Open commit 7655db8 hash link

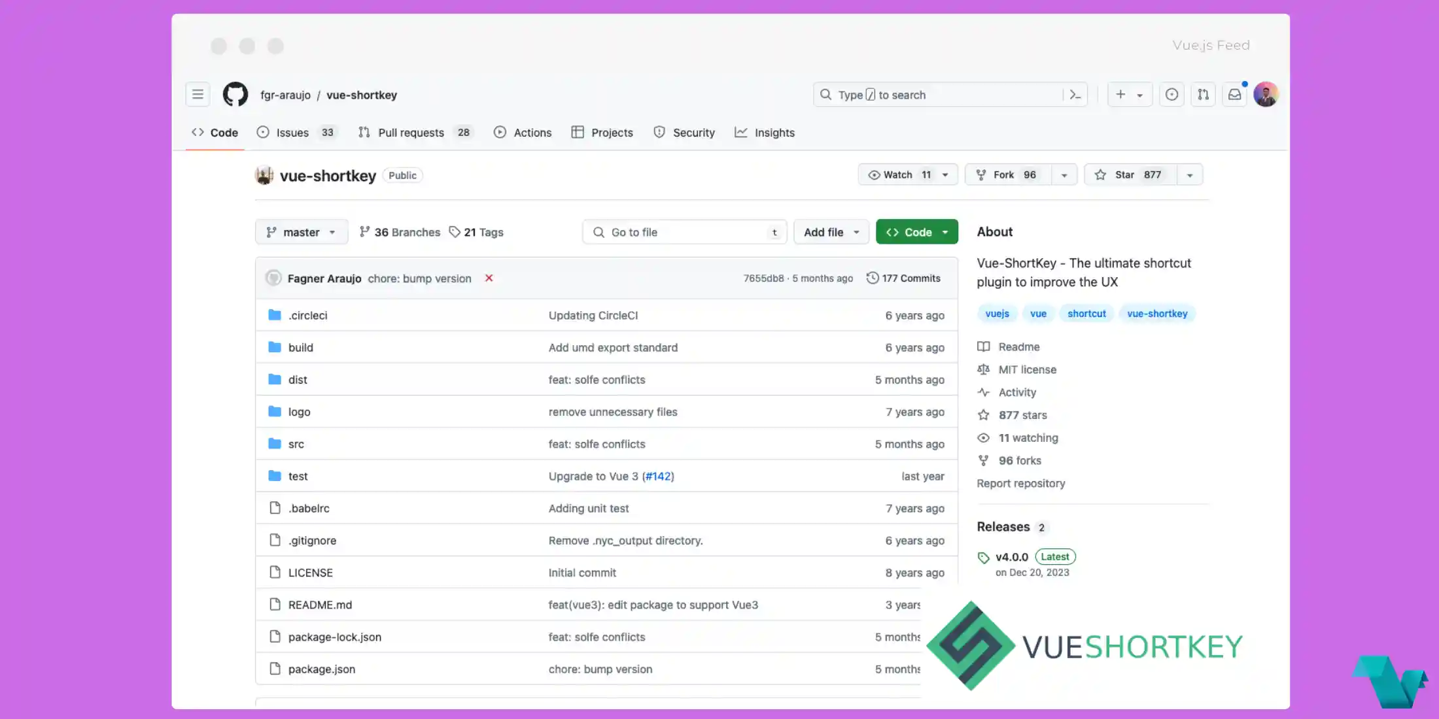(763, 278)
